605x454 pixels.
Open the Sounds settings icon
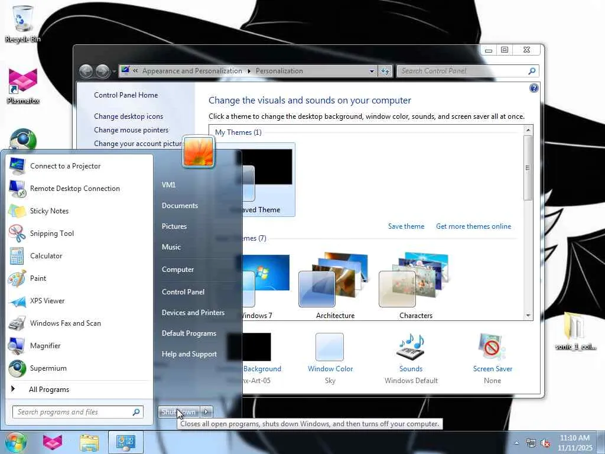point(411,346)
